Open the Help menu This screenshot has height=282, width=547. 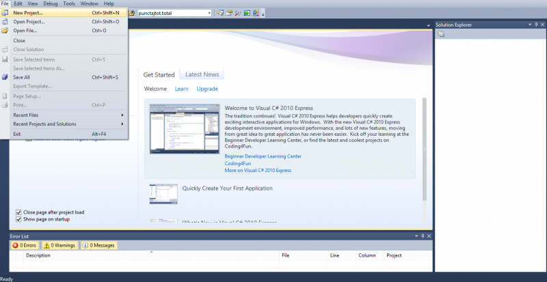[109, 3]
